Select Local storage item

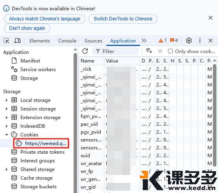35,100
